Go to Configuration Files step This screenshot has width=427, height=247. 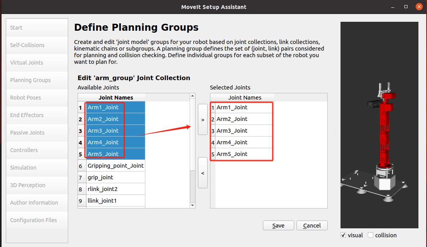point(37,220)
